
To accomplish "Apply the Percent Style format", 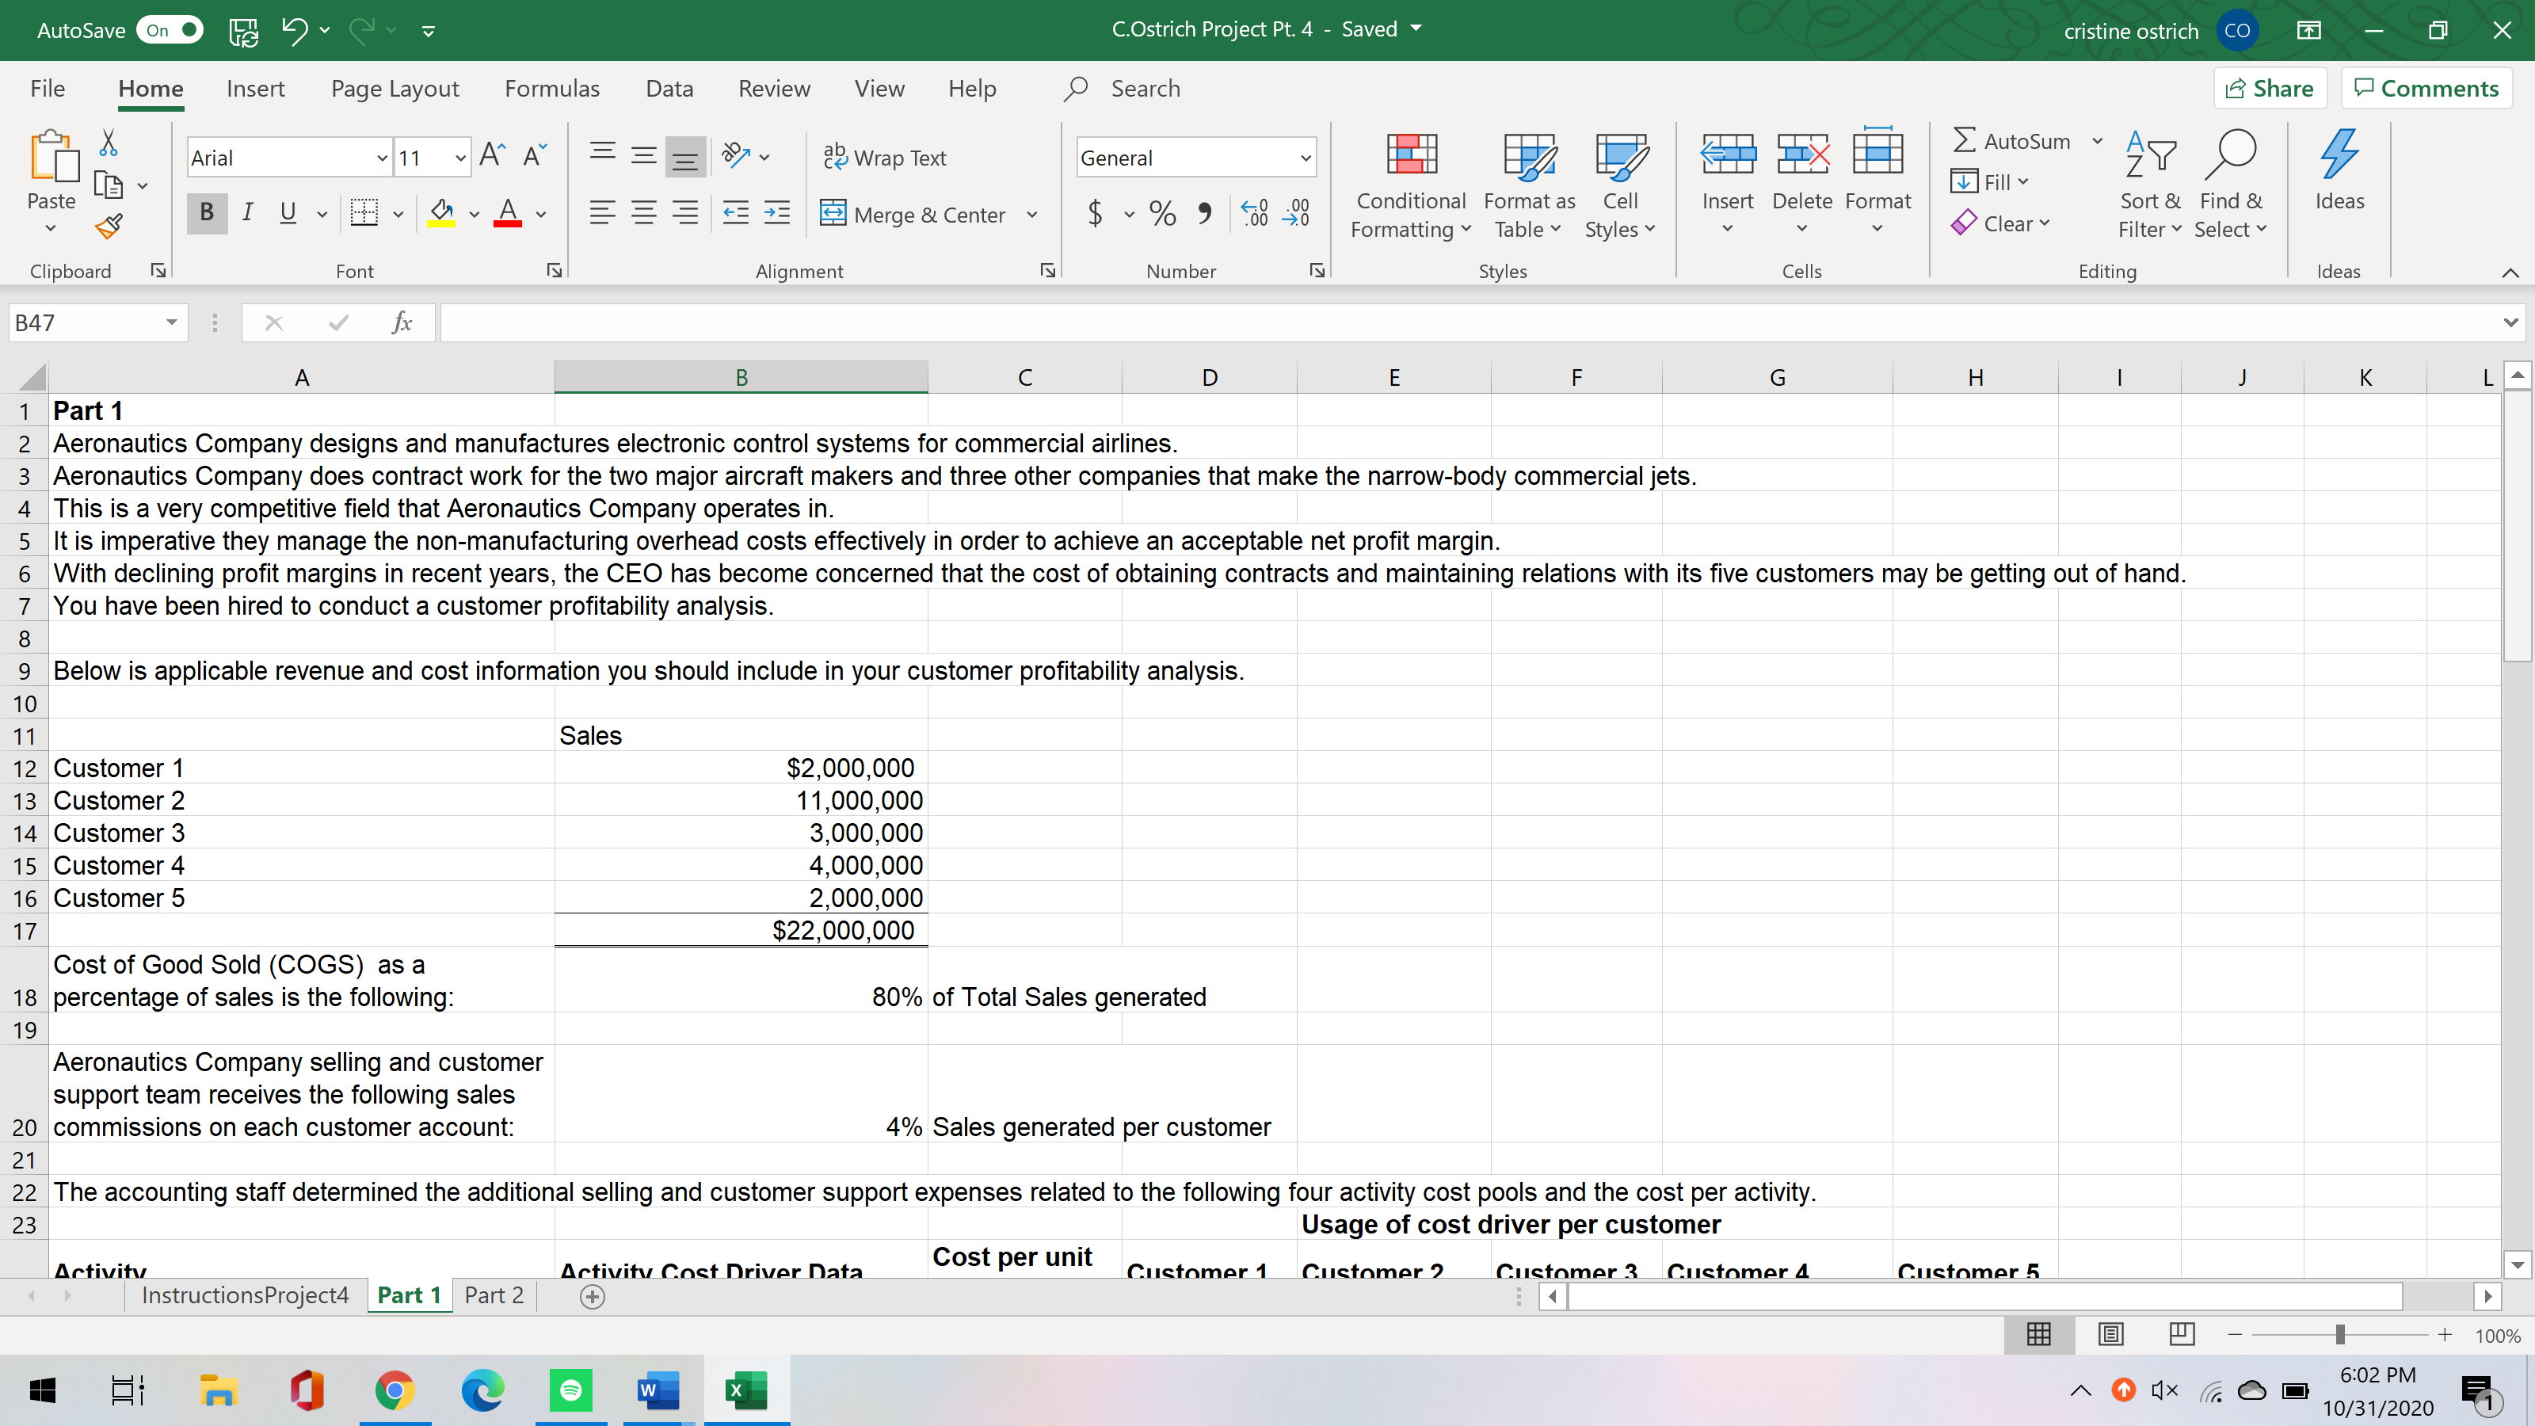I will coord(1162,214).
